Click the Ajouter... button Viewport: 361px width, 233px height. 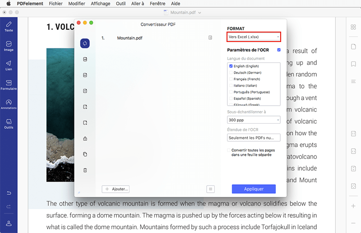pyautogui.click(x=116, y=189)
